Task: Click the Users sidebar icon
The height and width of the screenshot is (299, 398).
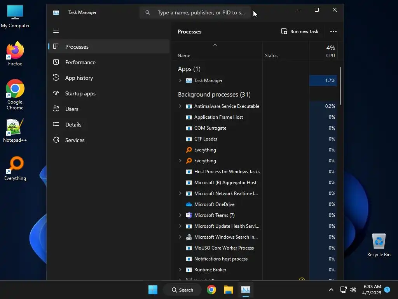Action: (x=56, y=109)
